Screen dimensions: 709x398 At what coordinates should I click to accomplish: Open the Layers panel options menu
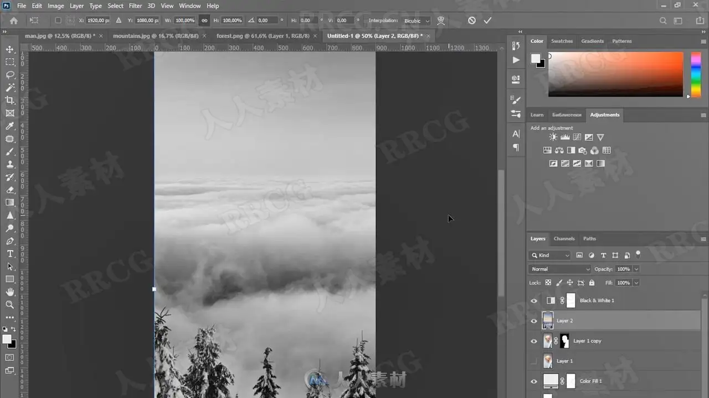tap(703, 239)
